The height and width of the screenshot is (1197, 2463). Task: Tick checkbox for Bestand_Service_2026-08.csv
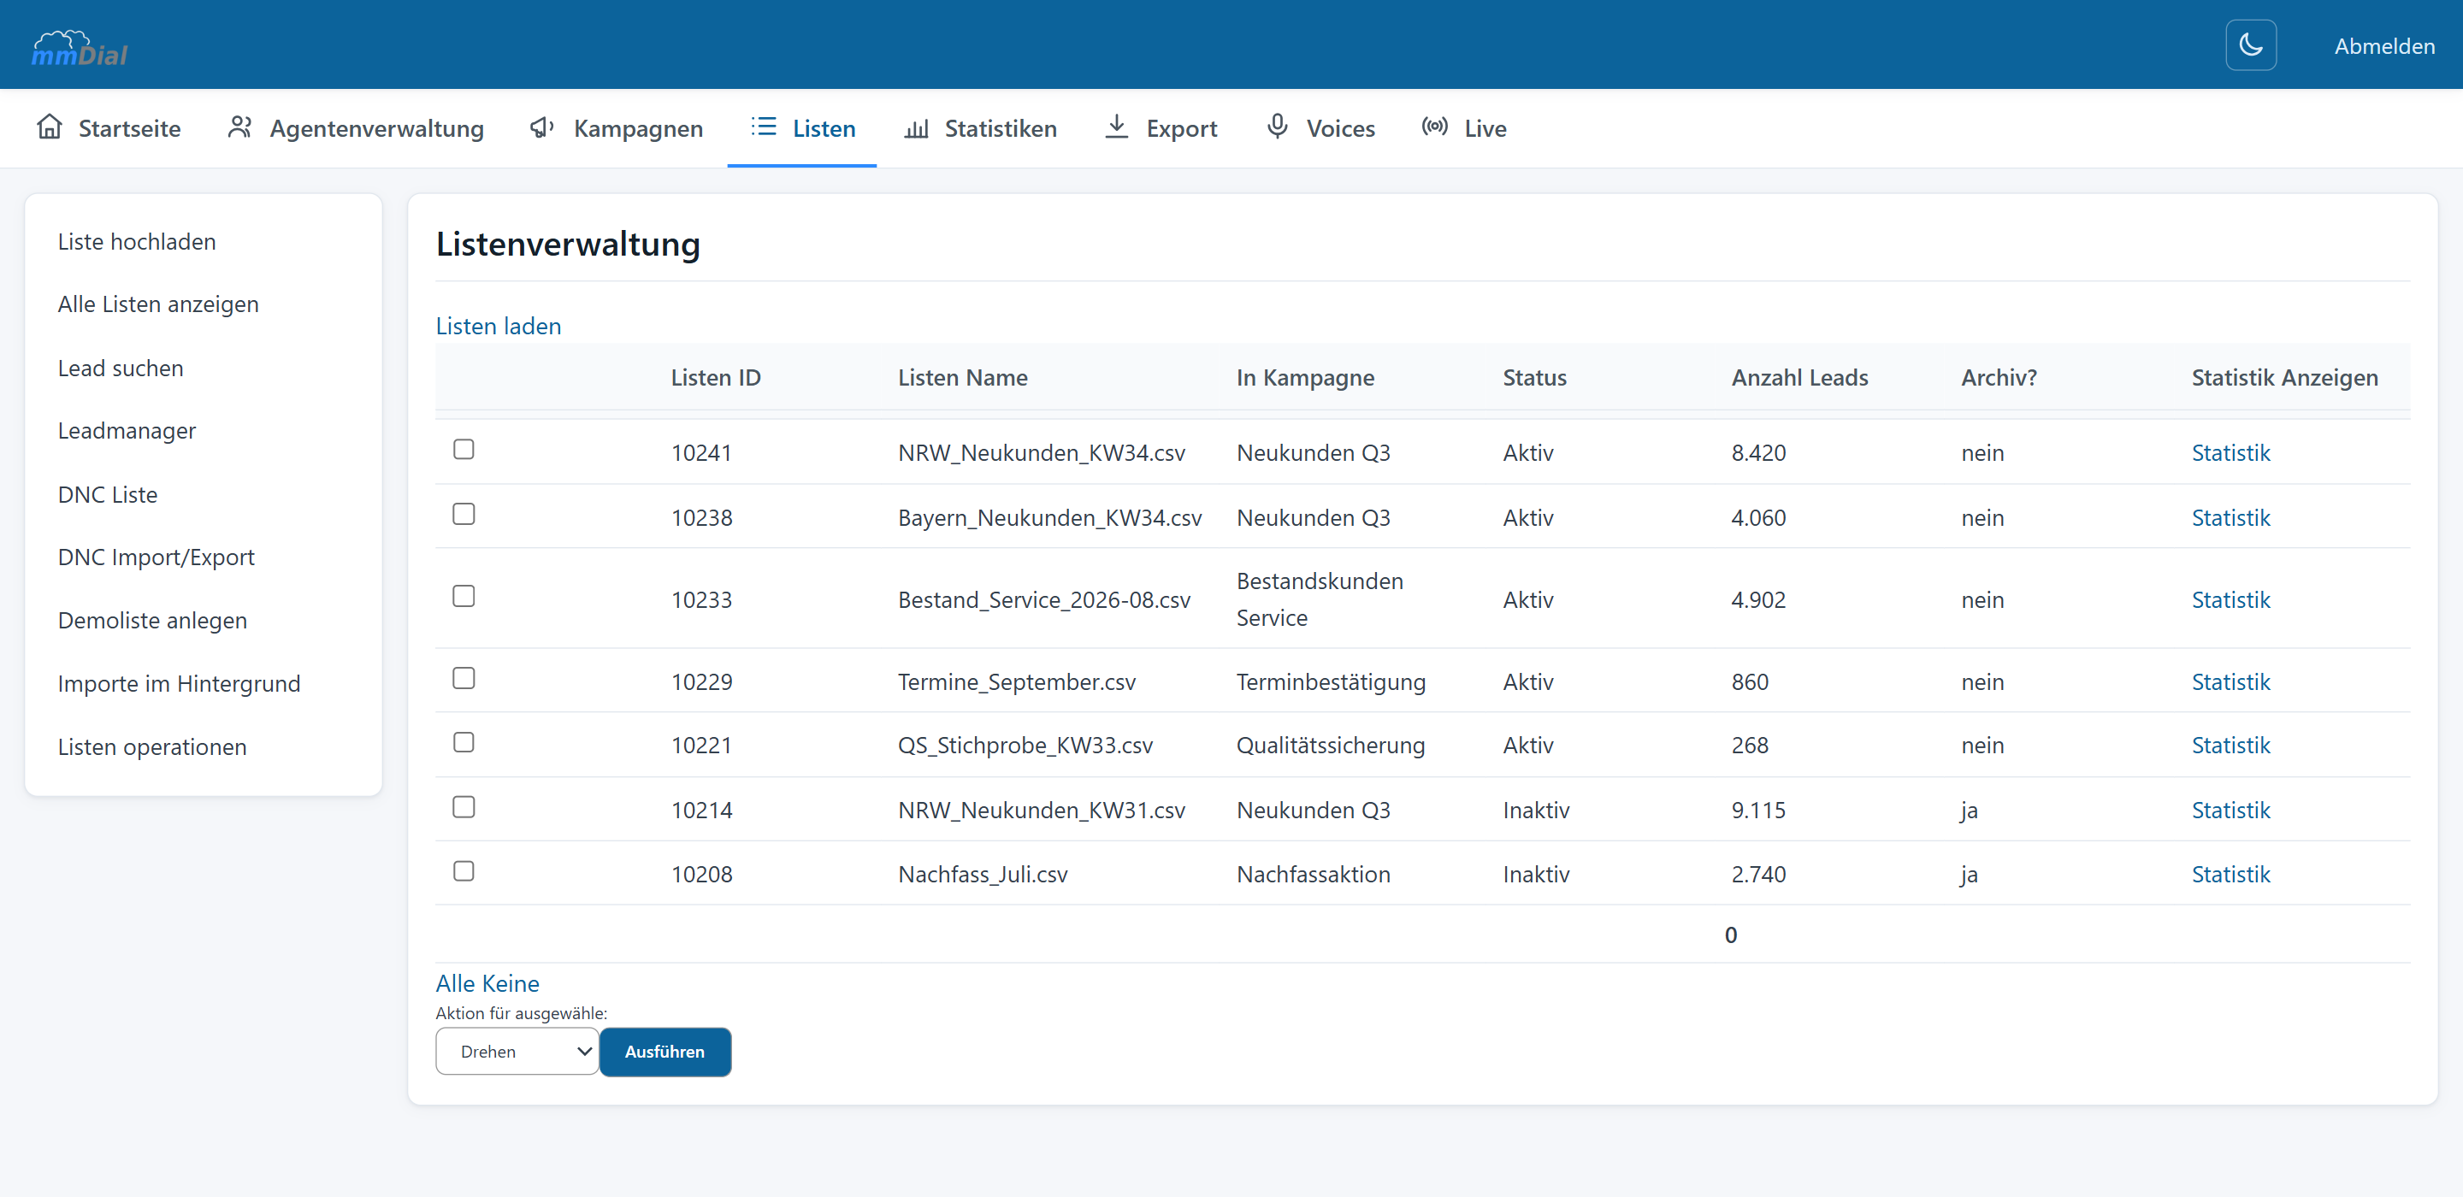point(463,597)
